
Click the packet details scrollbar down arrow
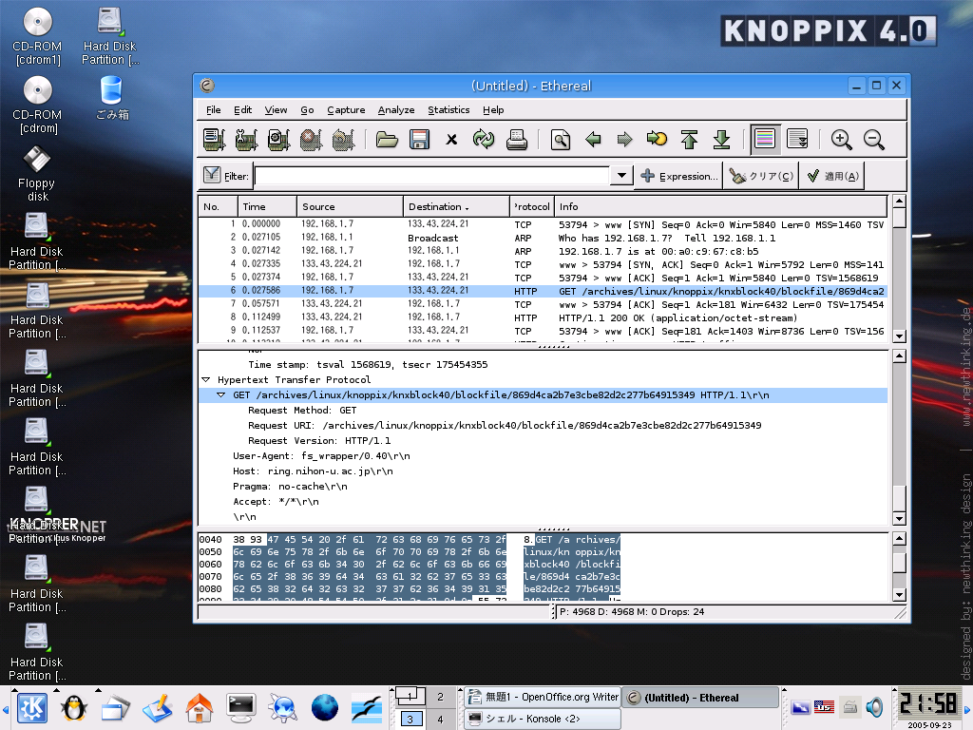point(899,519)
